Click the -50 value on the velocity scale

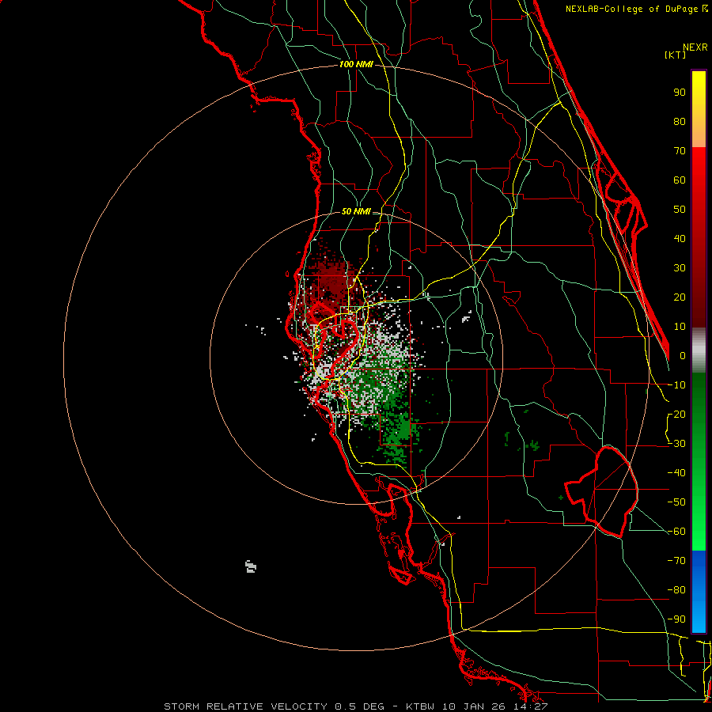click(x=676, y=502)
